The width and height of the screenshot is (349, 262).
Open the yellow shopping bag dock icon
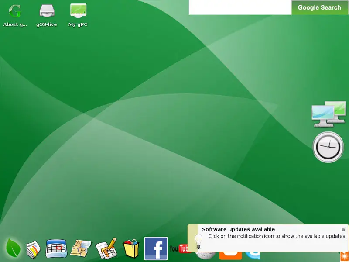coord(131,248)
